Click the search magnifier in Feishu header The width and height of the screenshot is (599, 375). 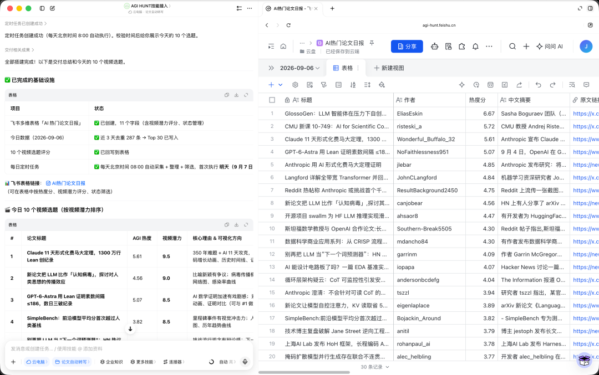click(x=512, y=47)
